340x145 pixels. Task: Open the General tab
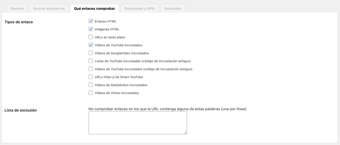[x=17, y=9]
